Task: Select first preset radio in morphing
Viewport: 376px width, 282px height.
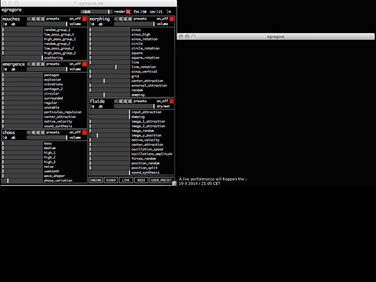Action: 116,19
